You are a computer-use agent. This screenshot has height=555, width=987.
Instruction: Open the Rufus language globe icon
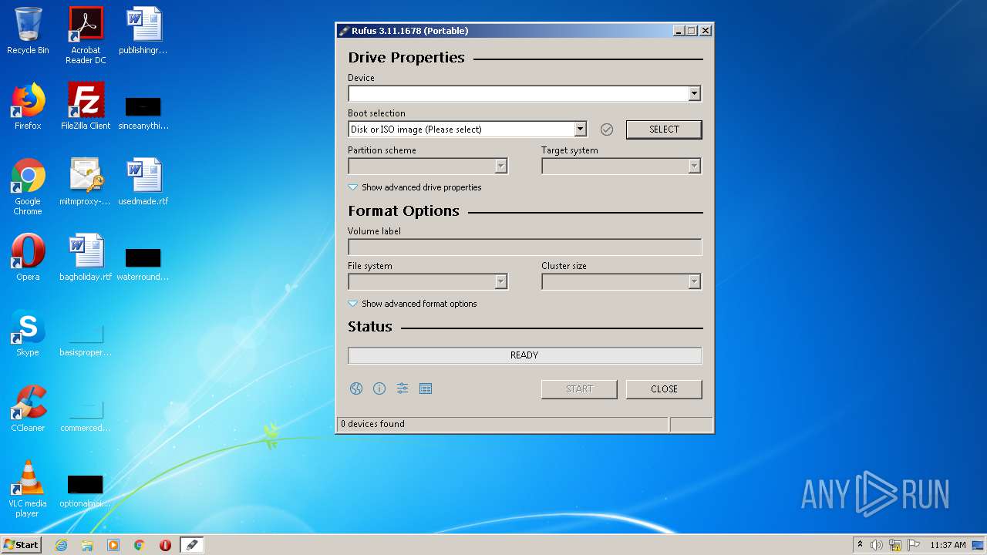pyautogui.click(x=356, y=388)
